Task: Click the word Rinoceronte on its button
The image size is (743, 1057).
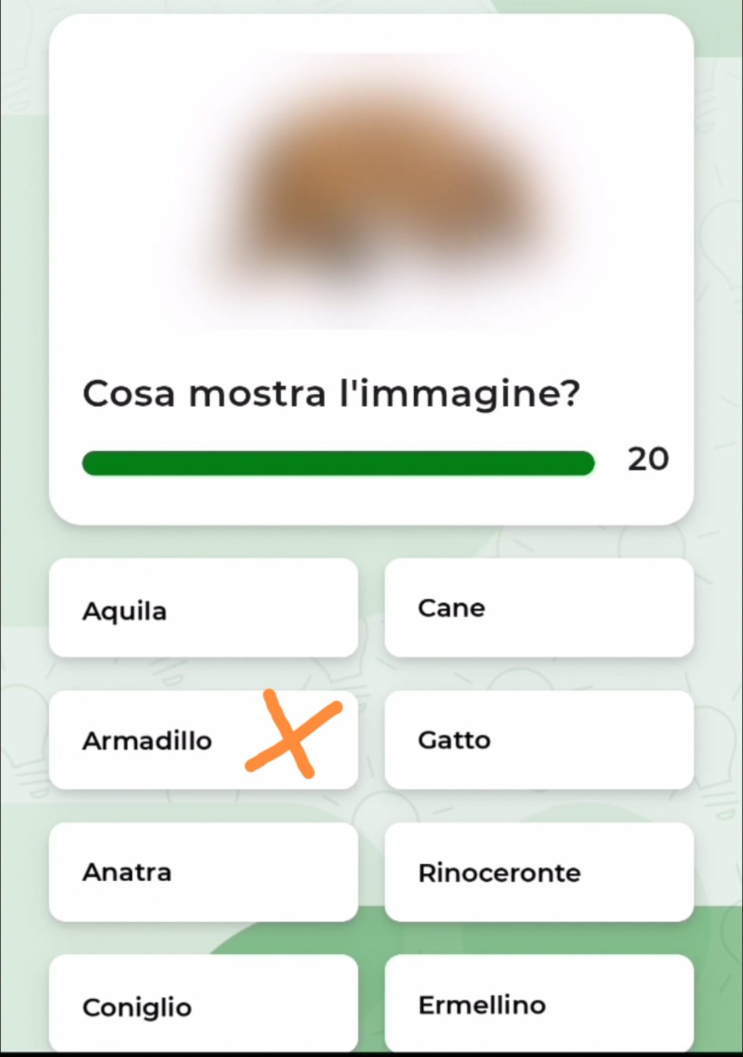Action: (x=499, y=873)
